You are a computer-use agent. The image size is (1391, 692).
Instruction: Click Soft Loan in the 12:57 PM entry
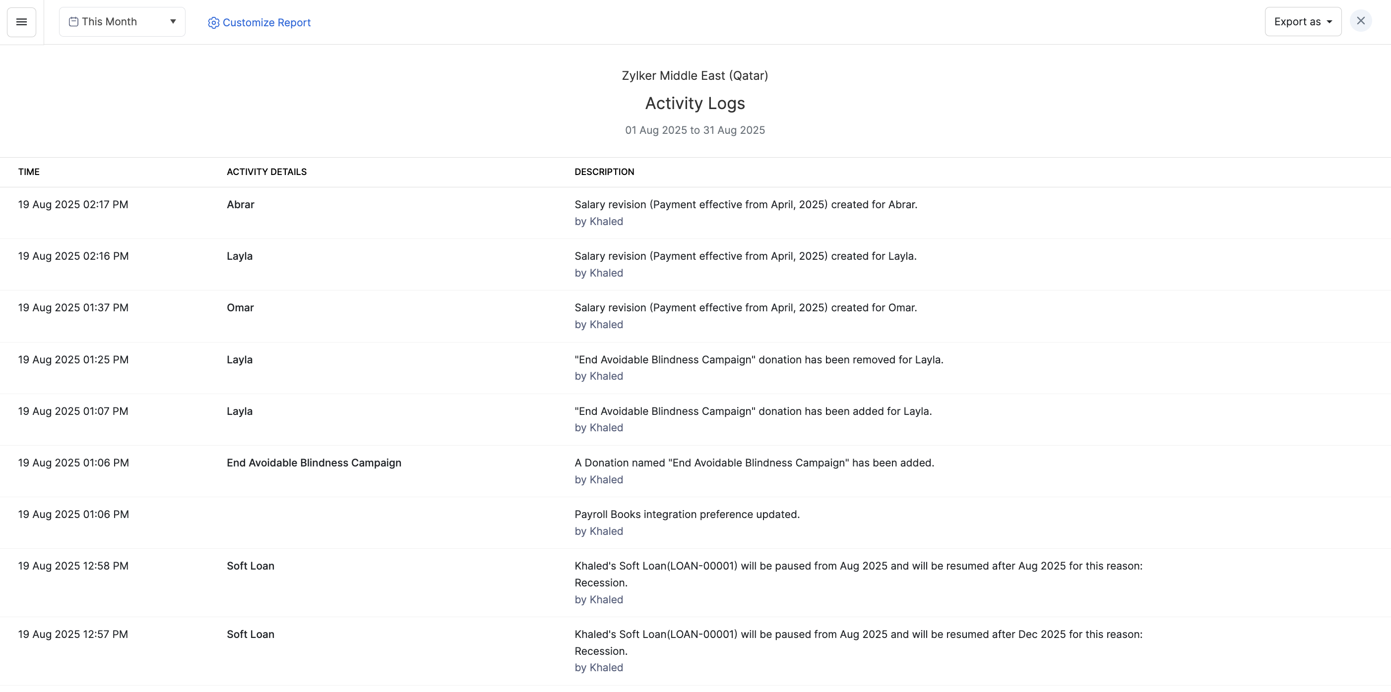pyautogui.click(x=250, y=634)
